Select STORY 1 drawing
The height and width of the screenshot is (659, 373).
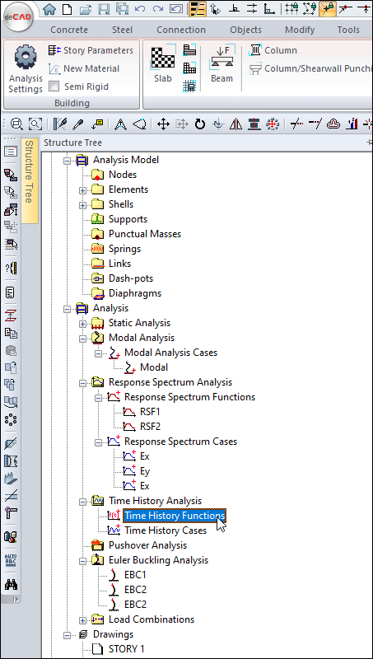[x=127, y=649]
